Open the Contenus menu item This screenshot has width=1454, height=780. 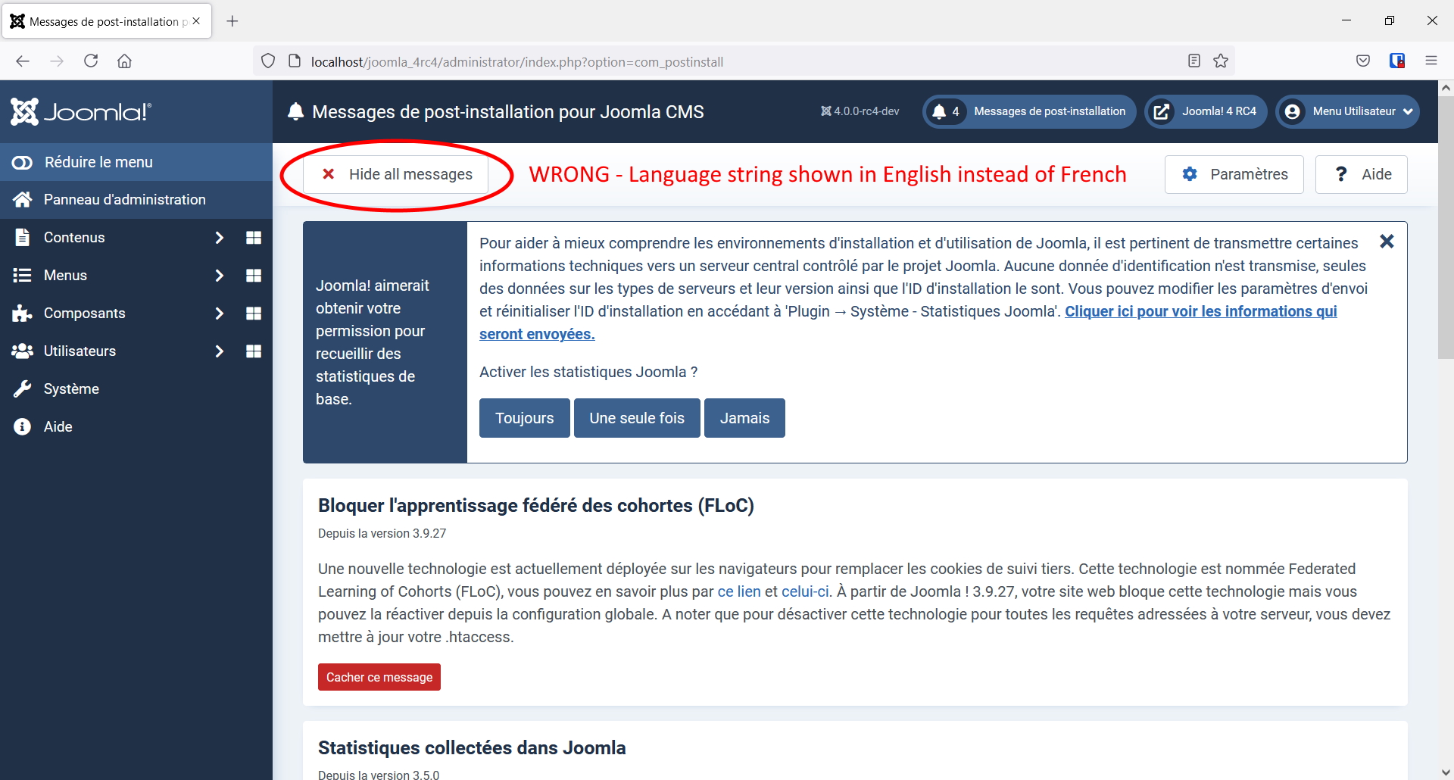coord(74,237)
